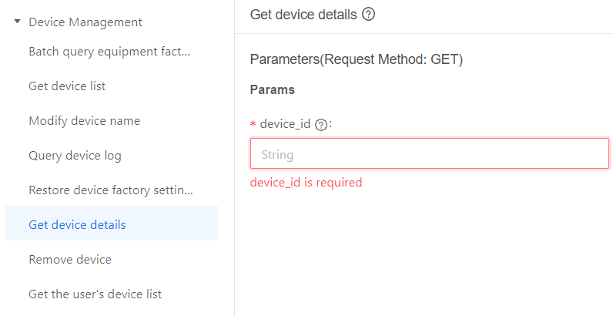Click the Parameters(Request Method: GET) heading
The height and width of the screenshot is (316, 613).
tap(357, 59)
